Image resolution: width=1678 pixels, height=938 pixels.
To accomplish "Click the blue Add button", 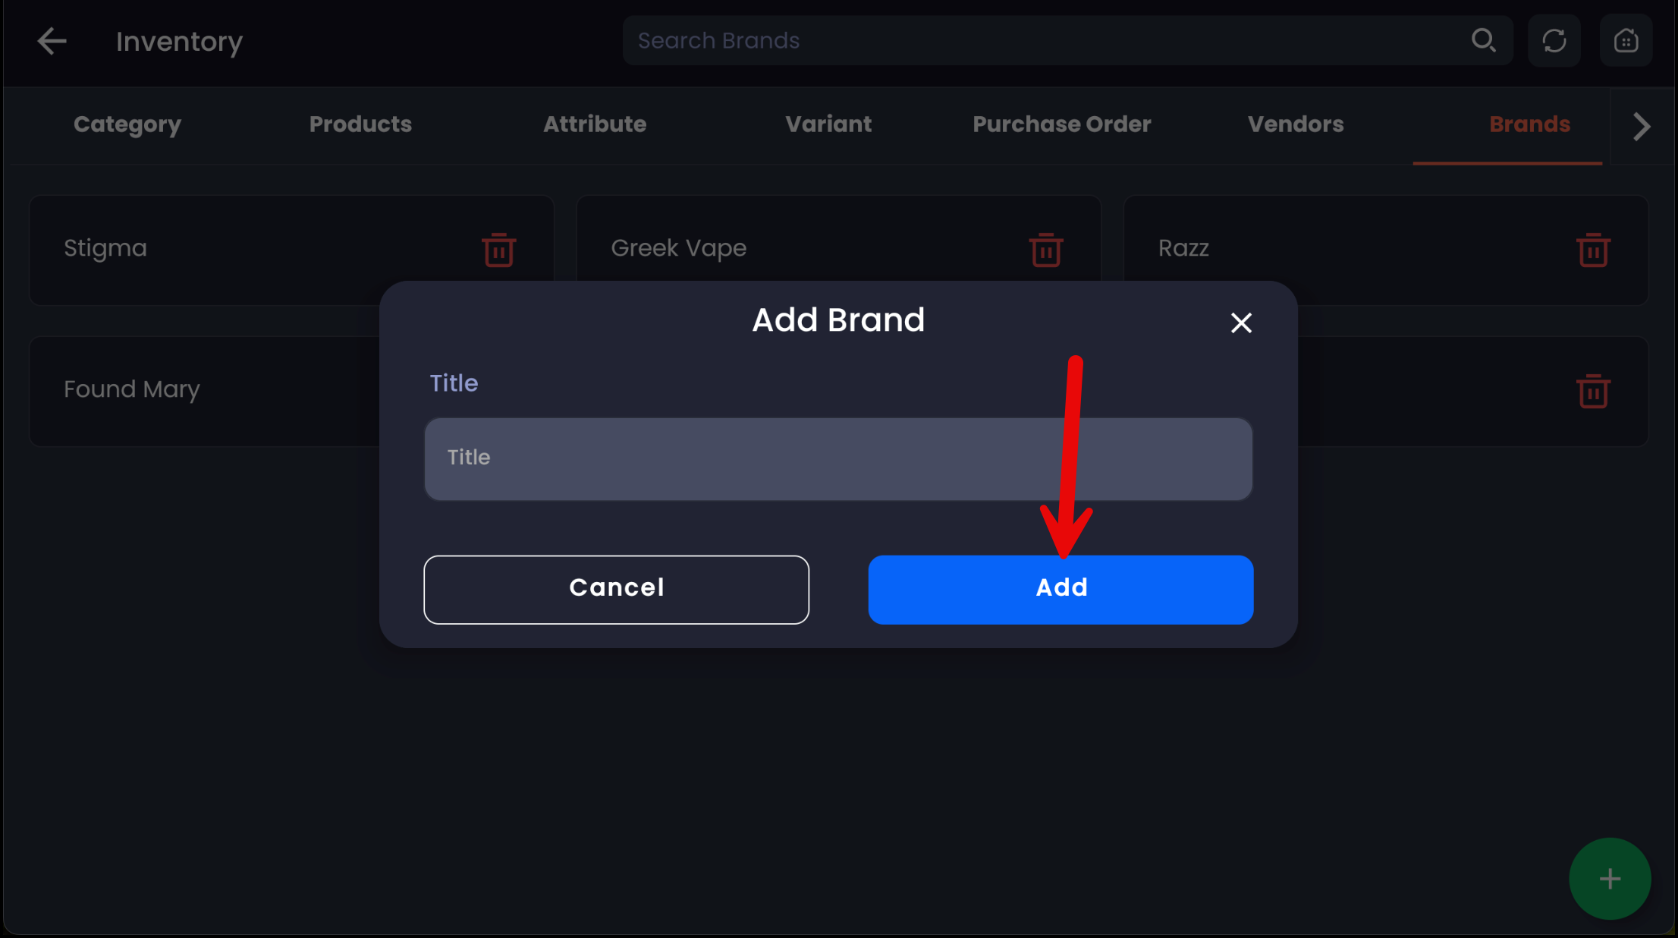I will click(1061, 589).
